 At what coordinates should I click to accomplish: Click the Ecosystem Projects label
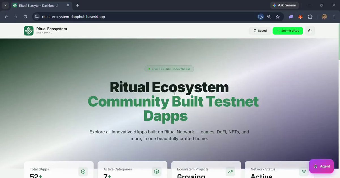[193, 169]
